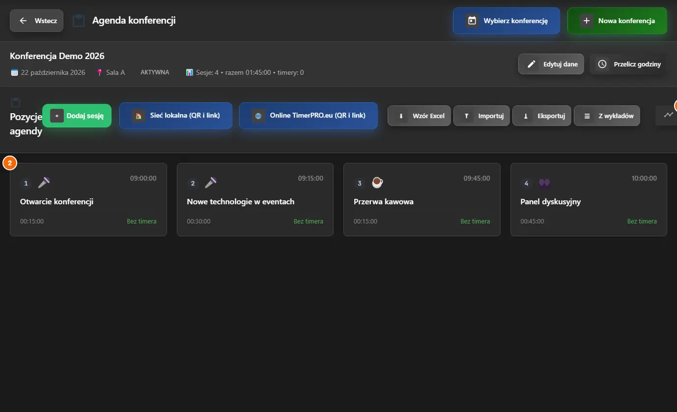Image resolution: width=677 pixels, height=412 pixels.
Task: Click the Importuj button label
Action: point(491,116)
